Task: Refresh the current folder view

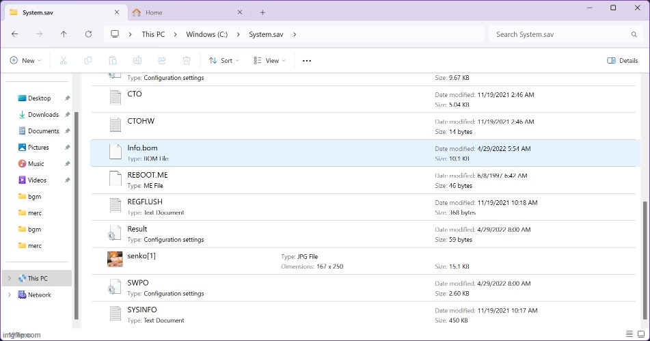Action: [88, 34]
